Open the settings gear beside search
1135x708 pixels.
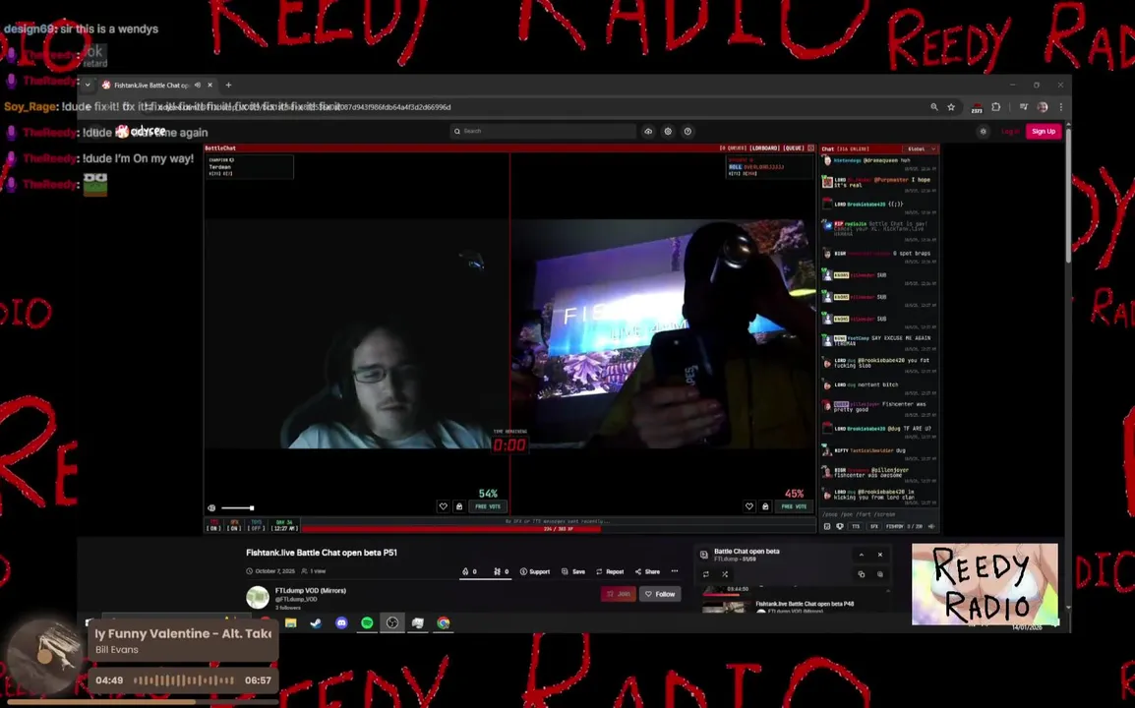(668, 131)
